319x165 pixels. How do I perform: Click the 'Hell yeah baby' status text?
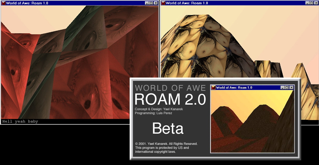point(20,121)
